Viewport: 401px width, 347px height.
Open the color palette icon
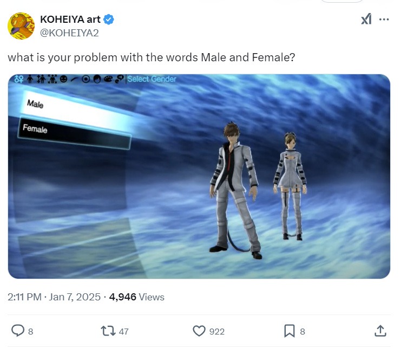coord(108,80)
